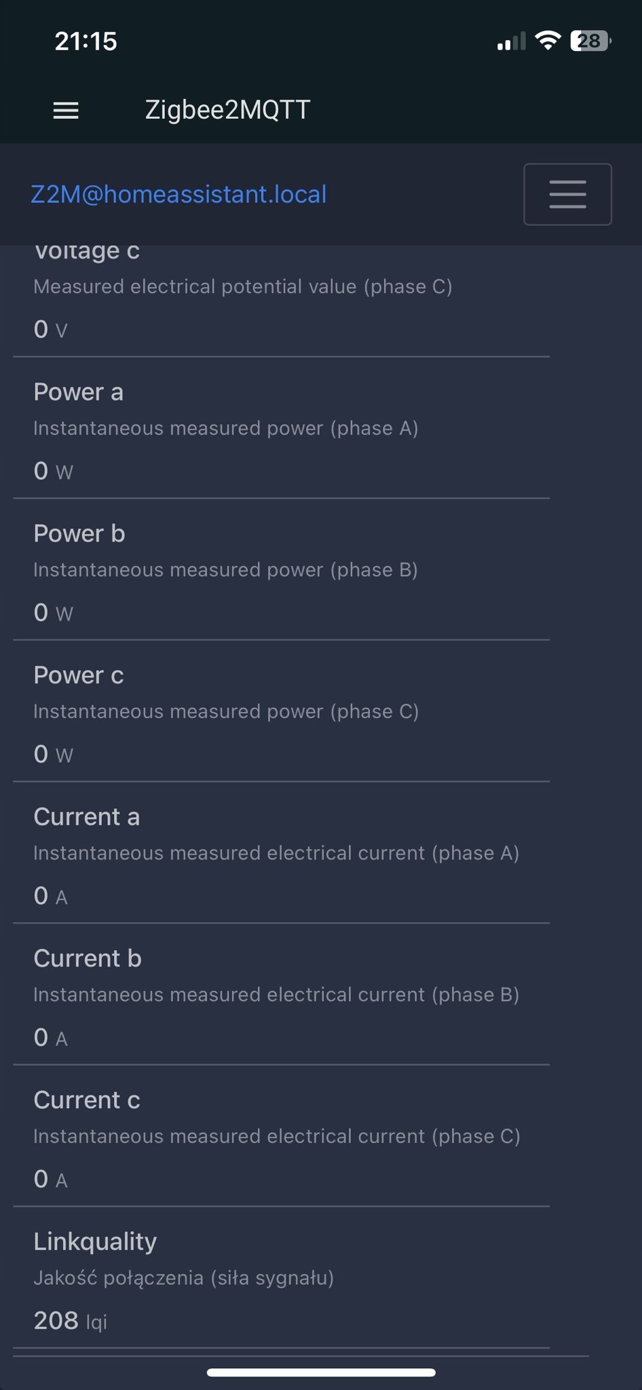Open the Z2M@homeassistant.local link
This screenshot has width=642, height=1390.
(x=178, y=195)
